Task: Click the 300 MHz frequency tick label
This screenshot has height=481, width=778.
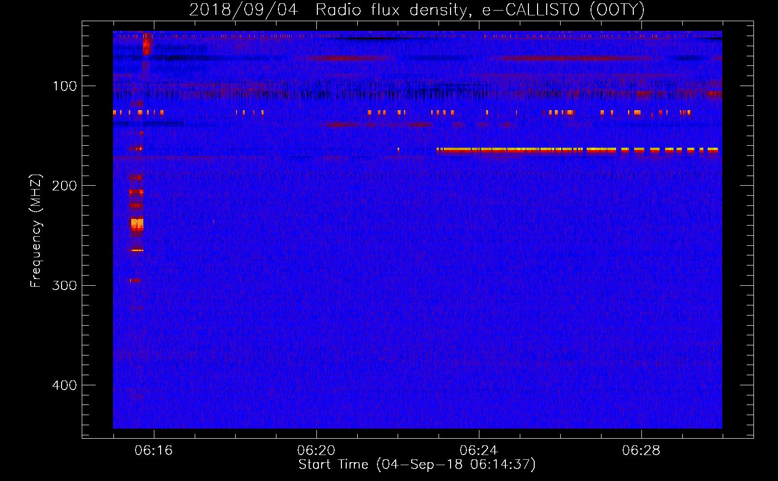Action: point(64,286)
